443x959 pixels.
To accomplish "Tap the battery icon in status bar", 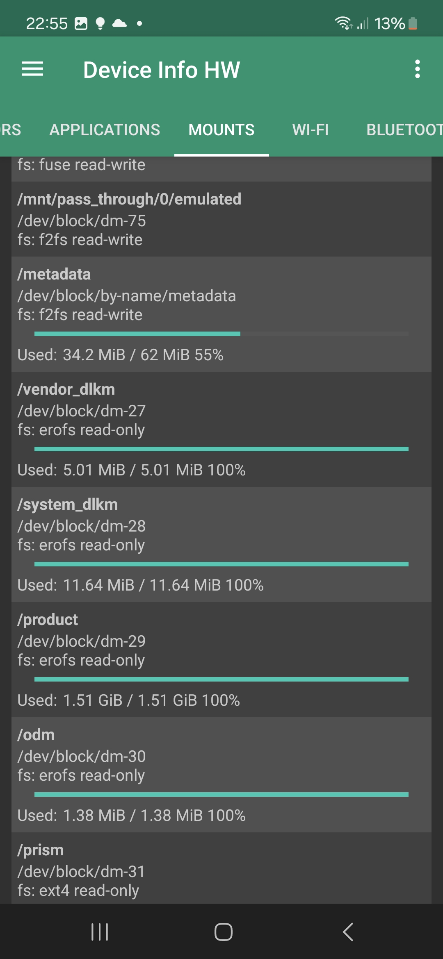I will click(x=413, y=24).
